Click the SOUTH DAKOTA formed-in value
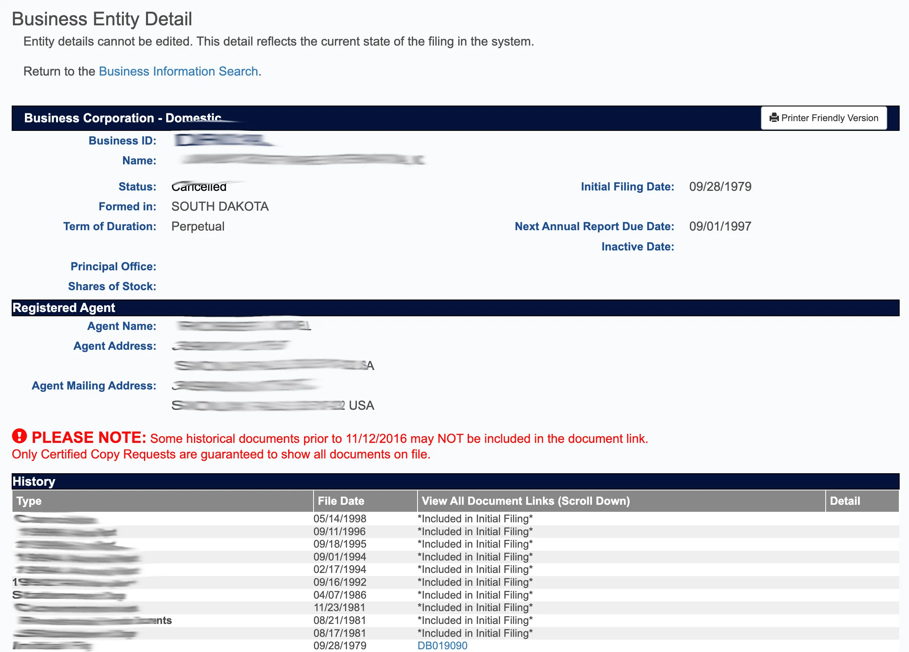This screenshot has width=909, height=652. (x=220, y=206)
